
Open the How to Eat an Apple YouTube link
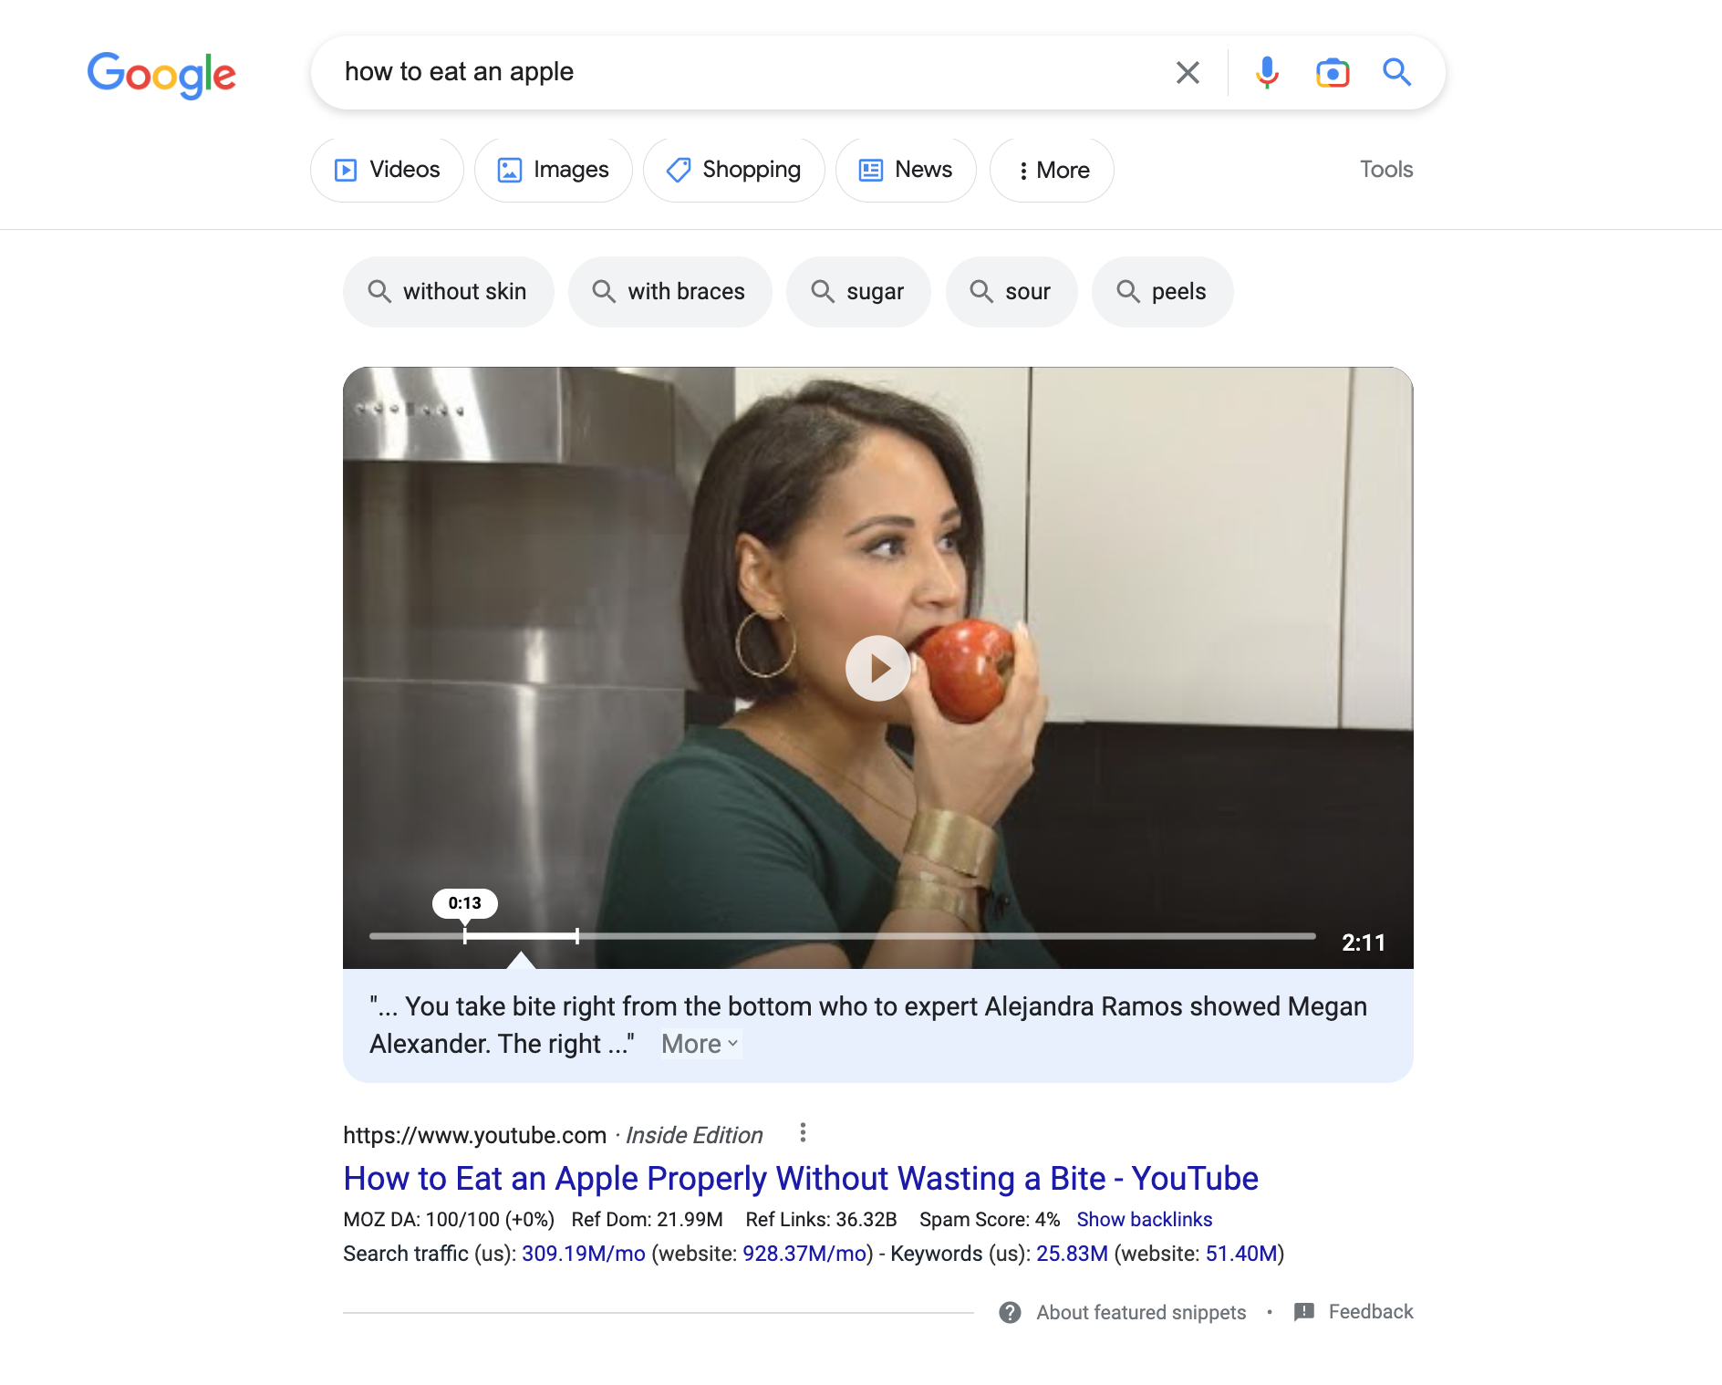pyautogui.click(x=801, y=1179)
